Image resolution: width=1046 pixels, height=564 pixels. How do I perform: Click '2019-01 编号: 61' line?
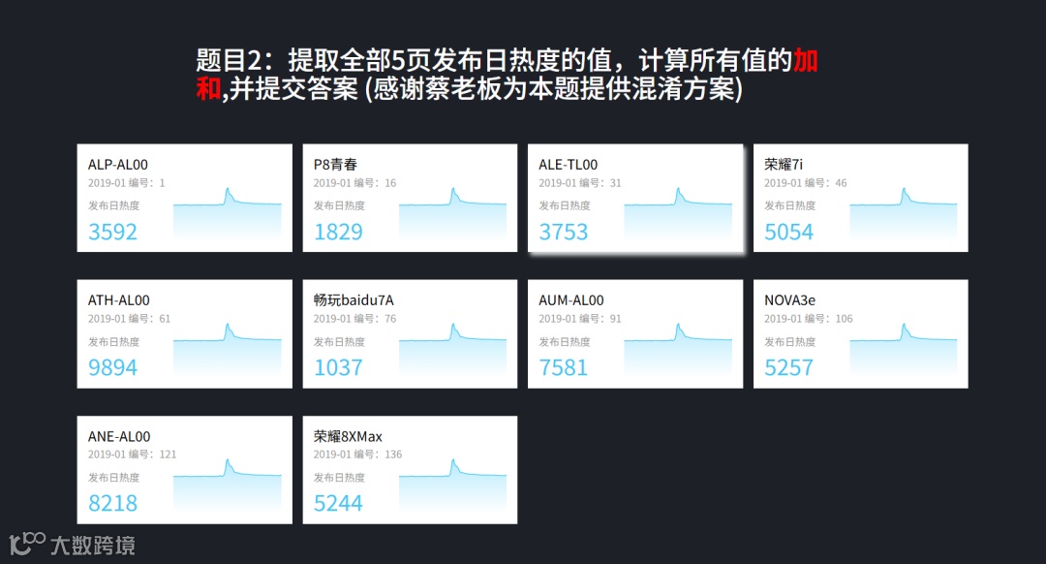click(x=130, y=319)
